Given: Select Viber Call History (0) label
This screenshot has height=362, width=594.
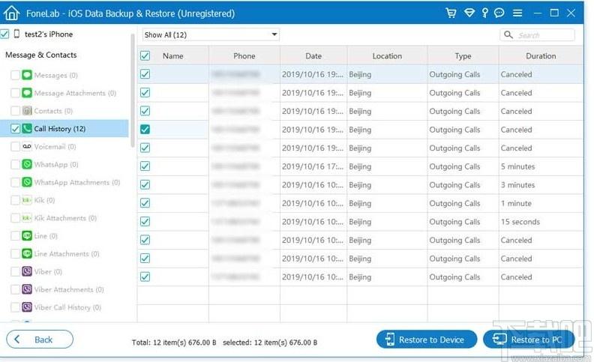Looking at the screenshot, I should tap(67, 307).
